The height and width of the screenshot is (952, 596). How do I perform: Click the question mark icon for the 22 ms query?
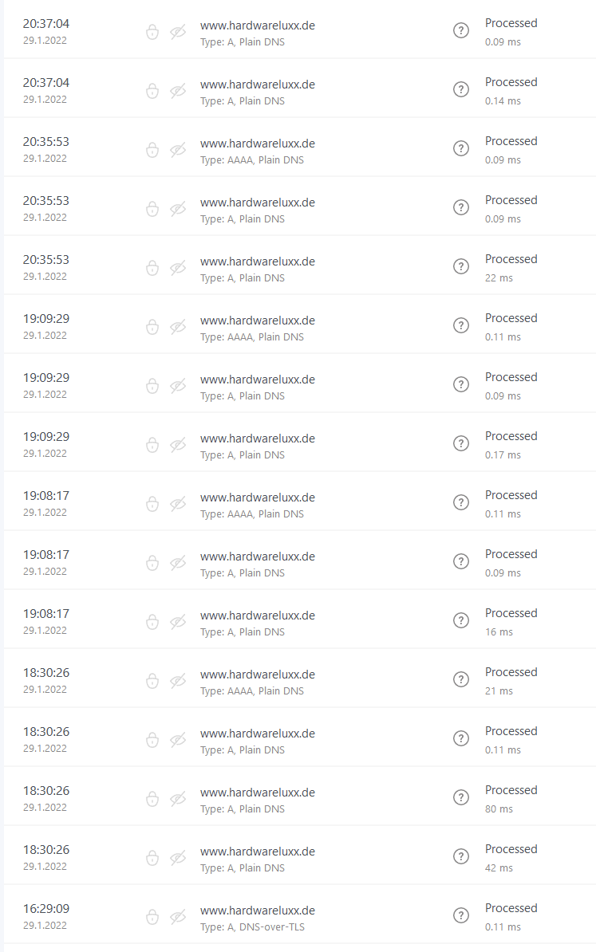point(461,266)
